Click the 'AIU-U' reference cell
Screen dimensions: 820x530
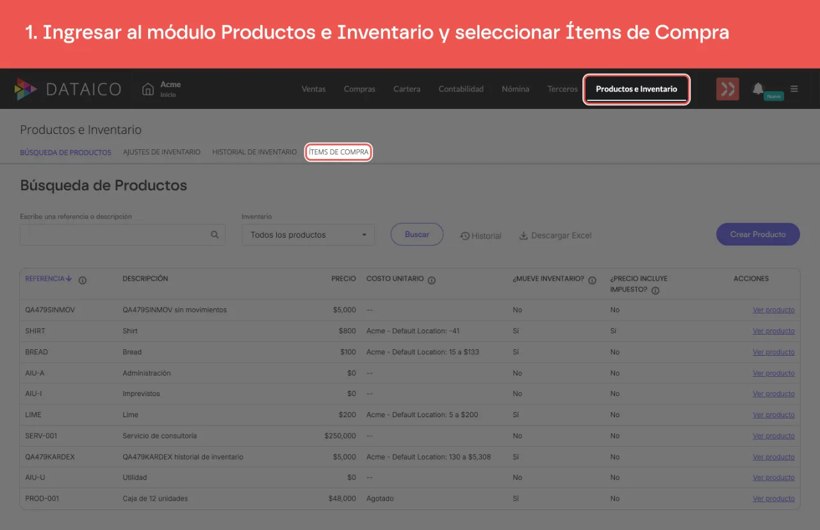(x=35, y=477)
